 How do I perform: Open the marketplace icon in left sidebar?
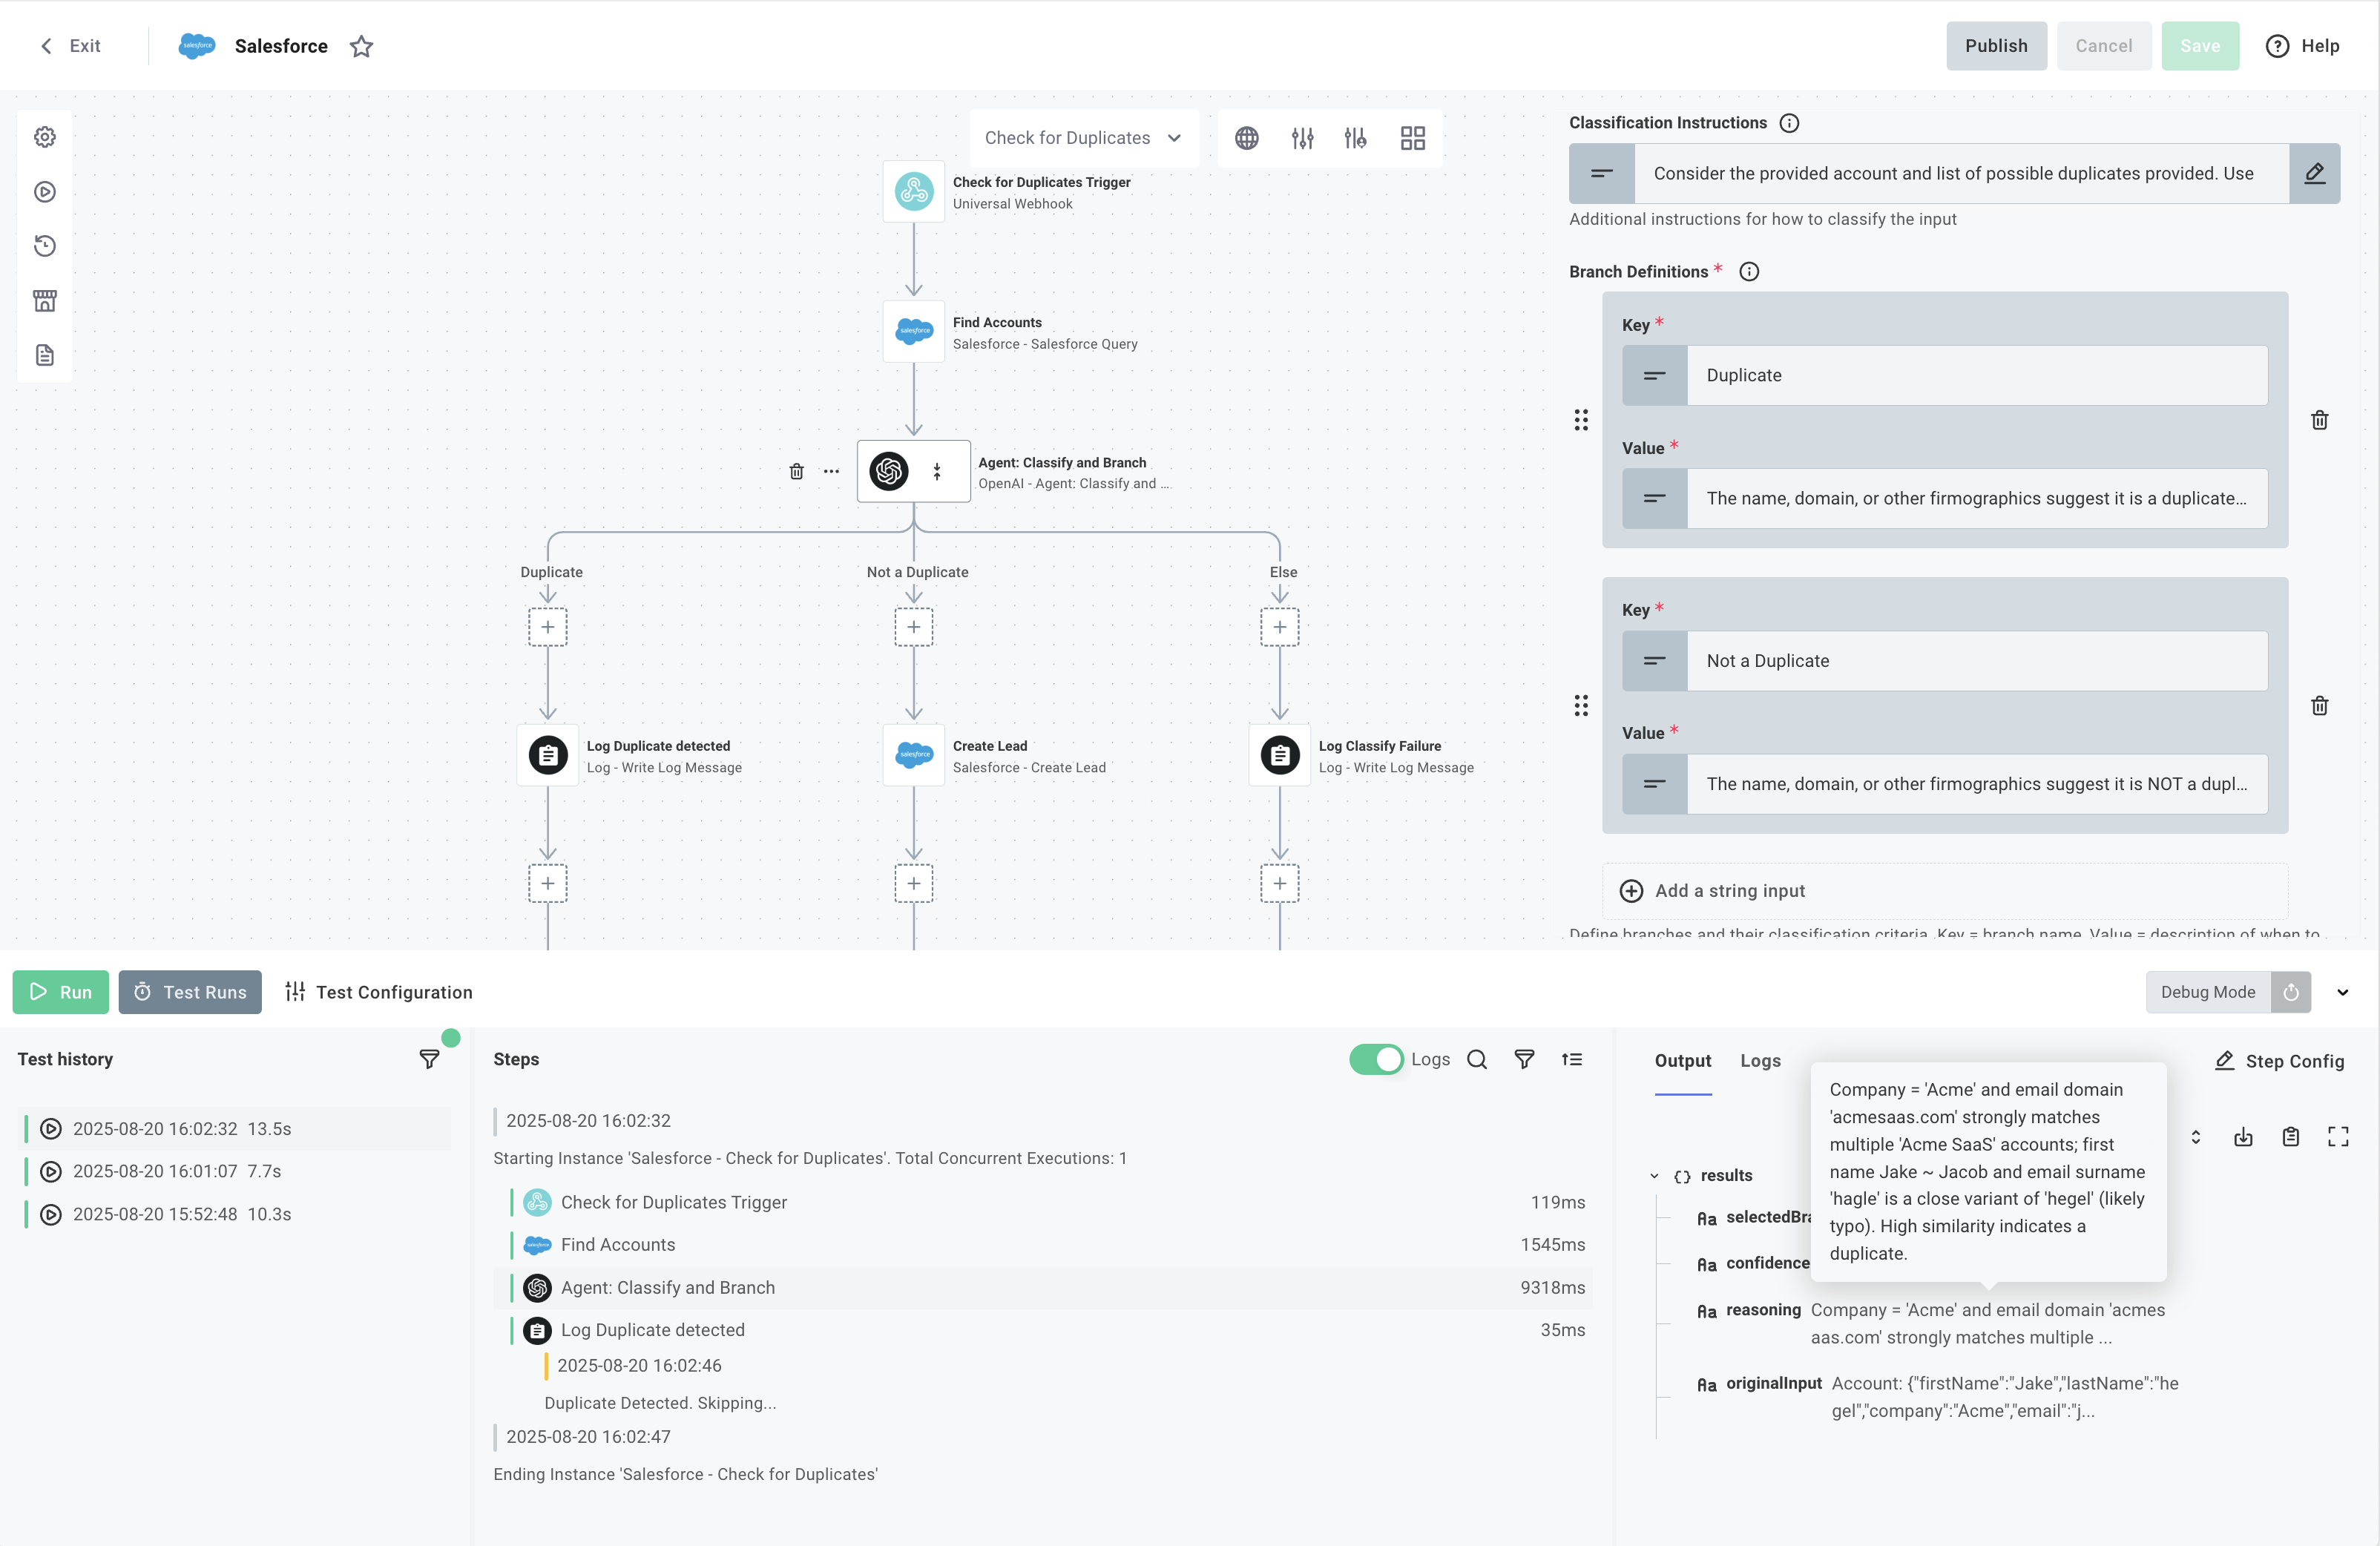tap(45, 300)
